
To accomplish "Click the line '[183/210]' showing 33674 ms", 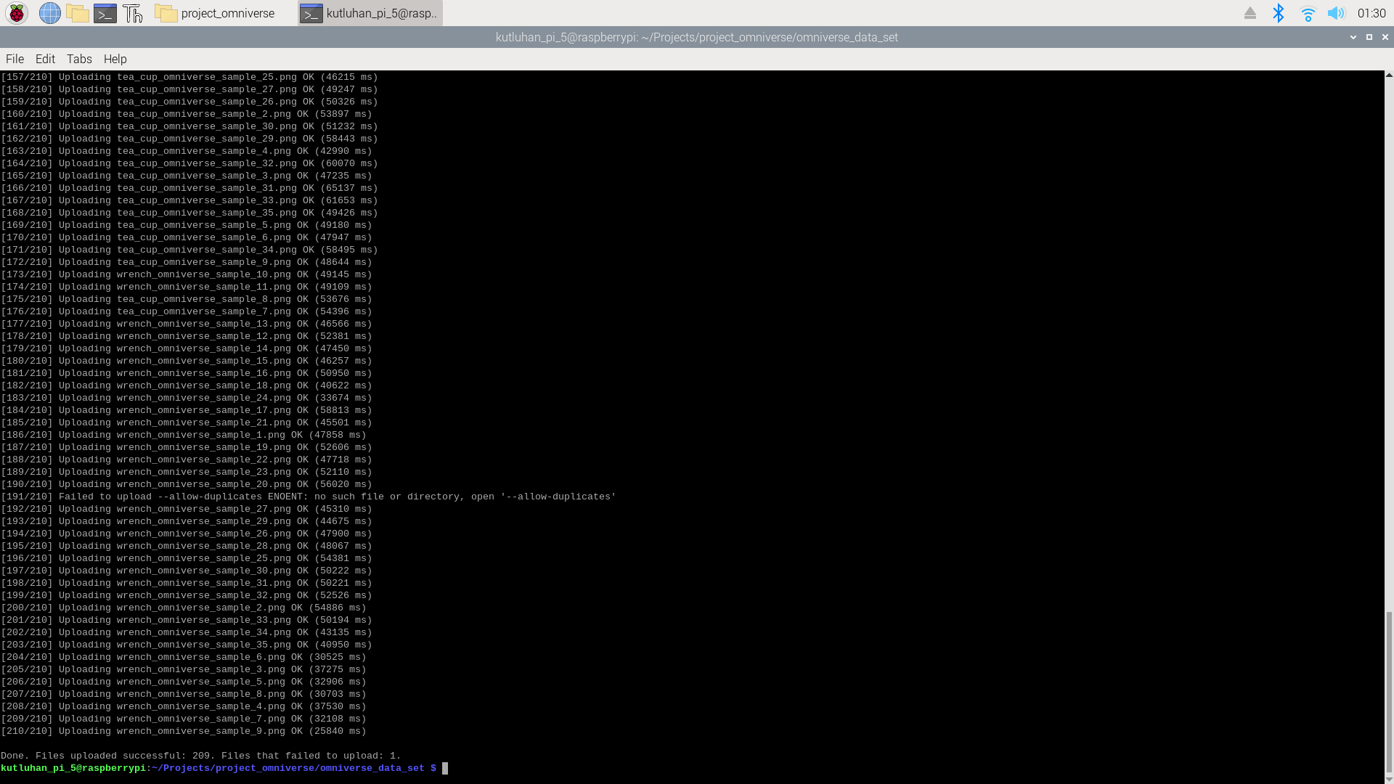I will coord(186,398).
